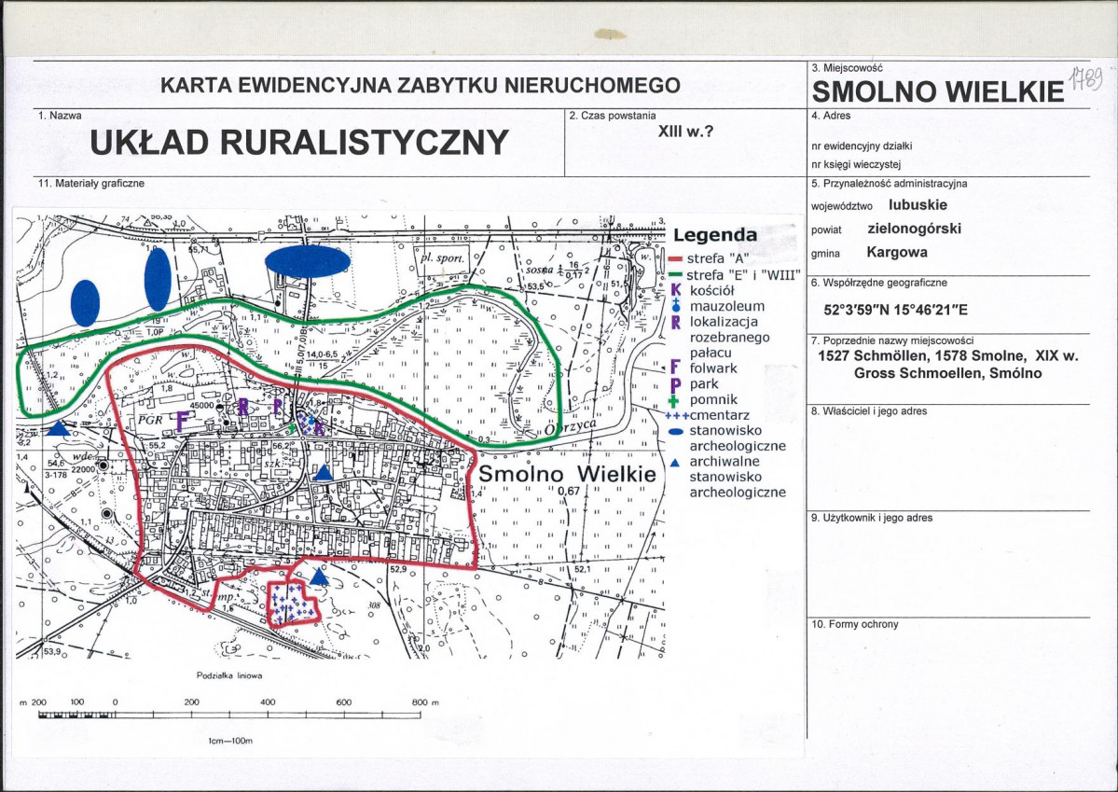Click the label "9. Użytkownik i jego adres"

(871, 518)
